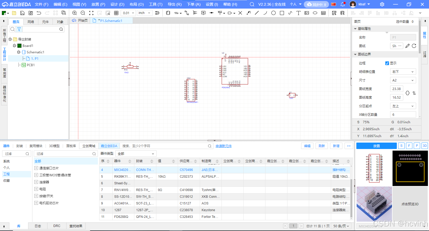Click the component photo thumbnail in preview
The image size is (429, 231).
374,204
